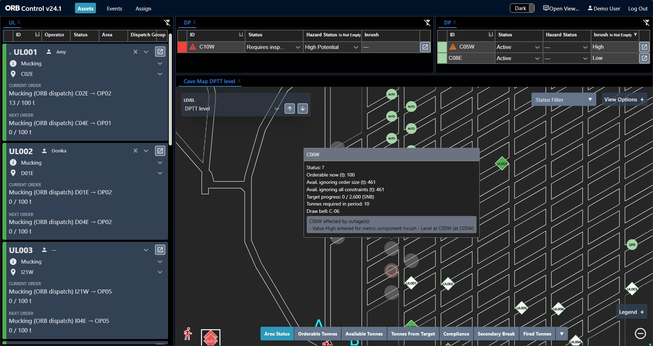This screenshot has width=653, height=346.
Task: Clear filter in middle DP panel
Action: pos(427,23)
